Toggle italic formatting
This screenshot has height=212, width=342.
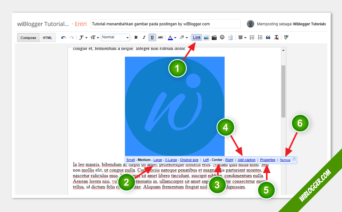[x=144, y=37]
